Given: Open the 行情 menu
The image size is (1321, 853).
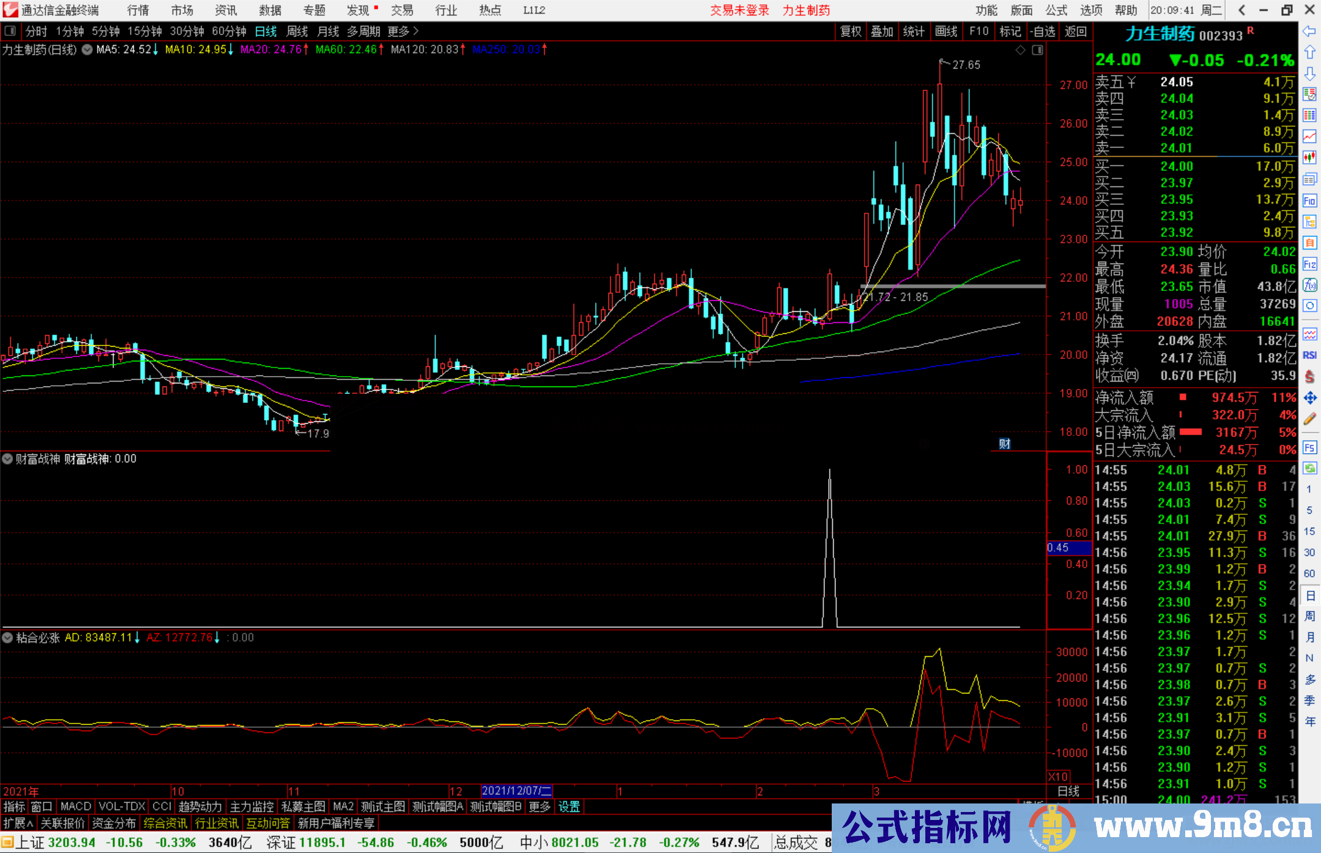Looking at the screenshot, I should tap(138, 10).
